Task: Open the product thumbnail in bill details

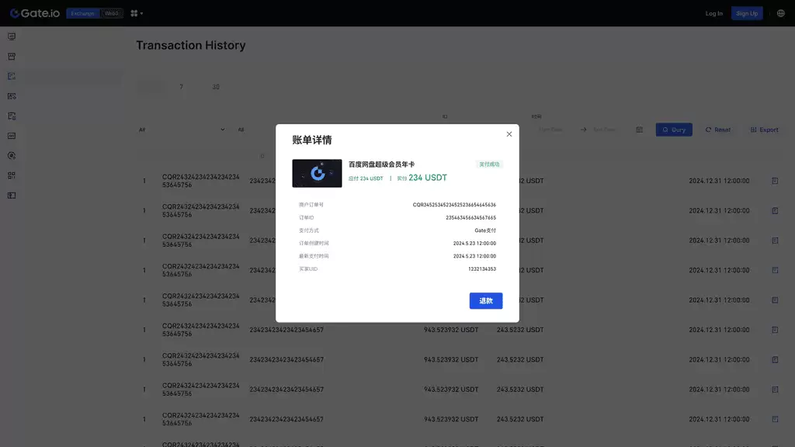Action: coord(317,173)
